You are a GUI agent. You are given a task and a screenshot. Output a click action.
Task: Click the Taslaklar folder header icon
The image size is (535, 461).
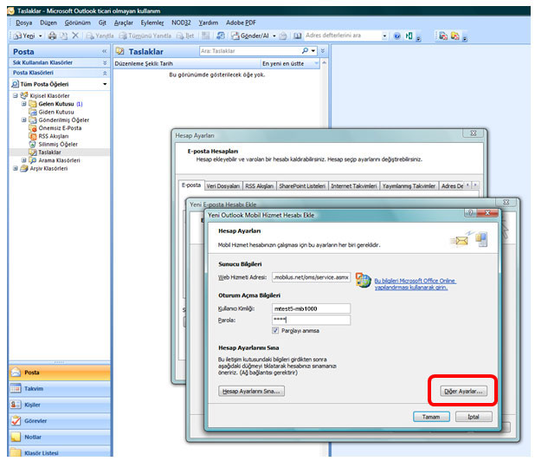(x=119, y=51)
